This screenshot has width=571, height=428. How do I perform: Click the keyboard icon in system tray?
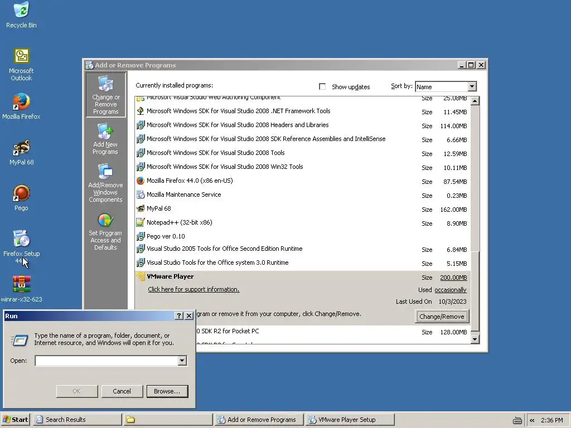tap(517, 420)
